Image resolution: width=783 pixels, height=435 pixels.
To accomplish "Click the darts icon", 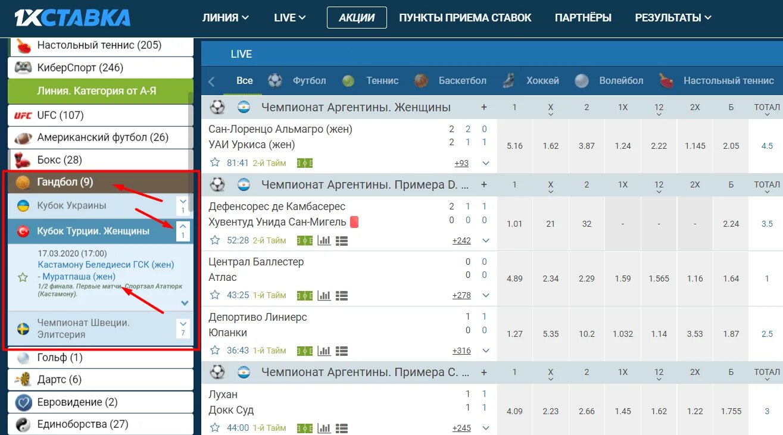I will (23, 380).
